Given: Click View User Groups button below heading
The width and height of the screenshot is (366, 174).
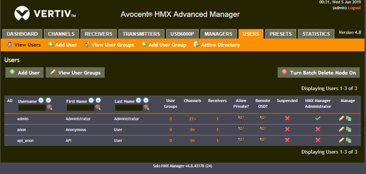Looking at the screenshot, I should [75, 73].
